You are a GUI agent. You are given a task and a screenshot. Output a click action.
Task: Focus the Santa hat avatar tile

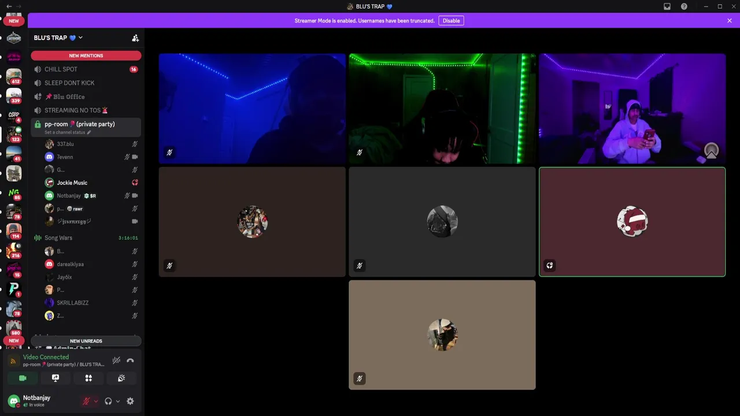[x=632, y=222]
